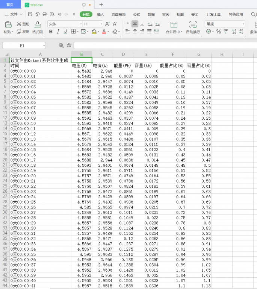Select the column D header
This screenshot has width=257, height=289.
(123, 55)
